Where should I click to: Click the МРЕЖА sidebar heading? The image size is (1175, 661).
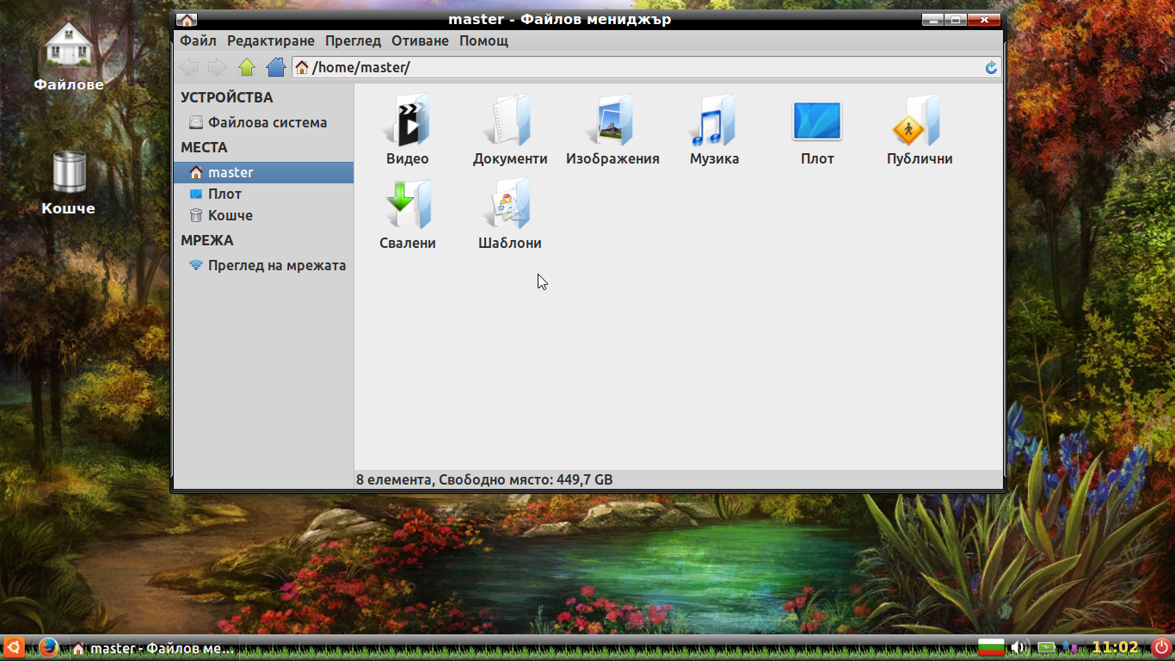click(207, 240)
